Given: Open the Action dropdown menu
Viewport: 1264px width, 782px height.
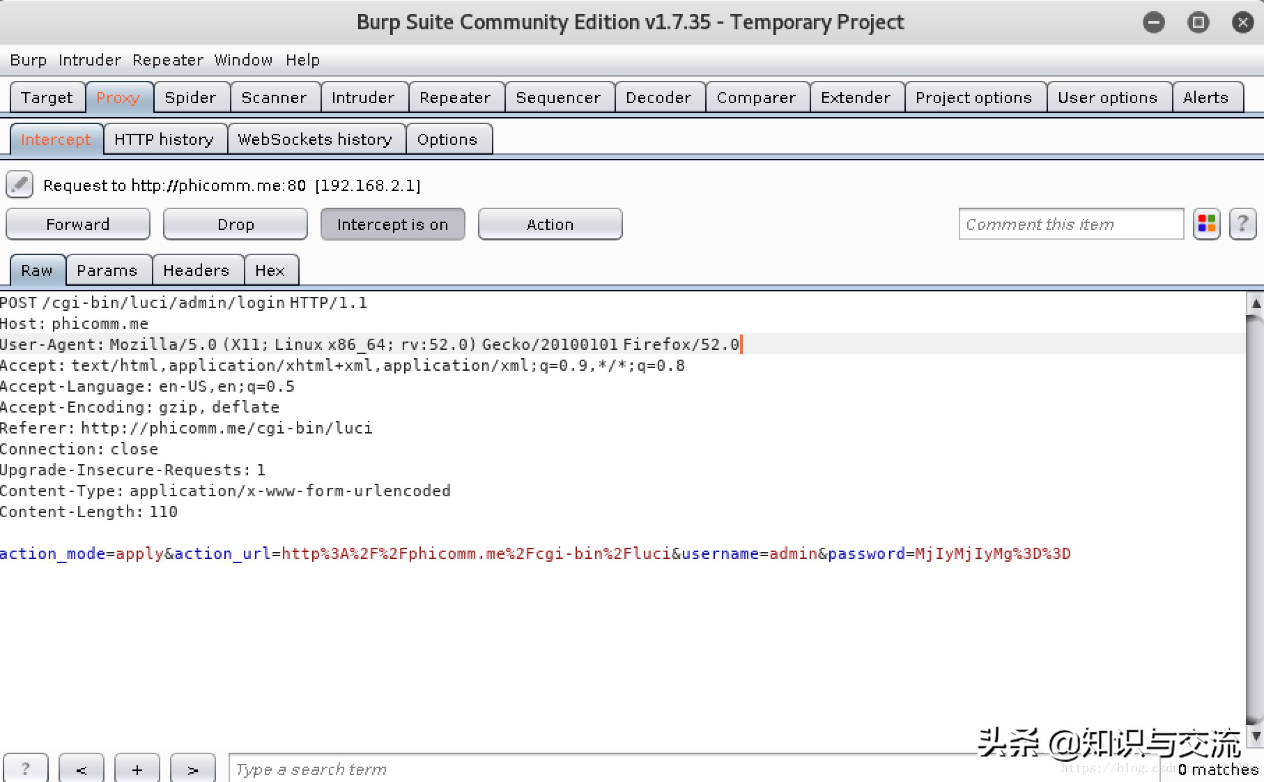Looking at the screenshot, I should click(550, 224).
